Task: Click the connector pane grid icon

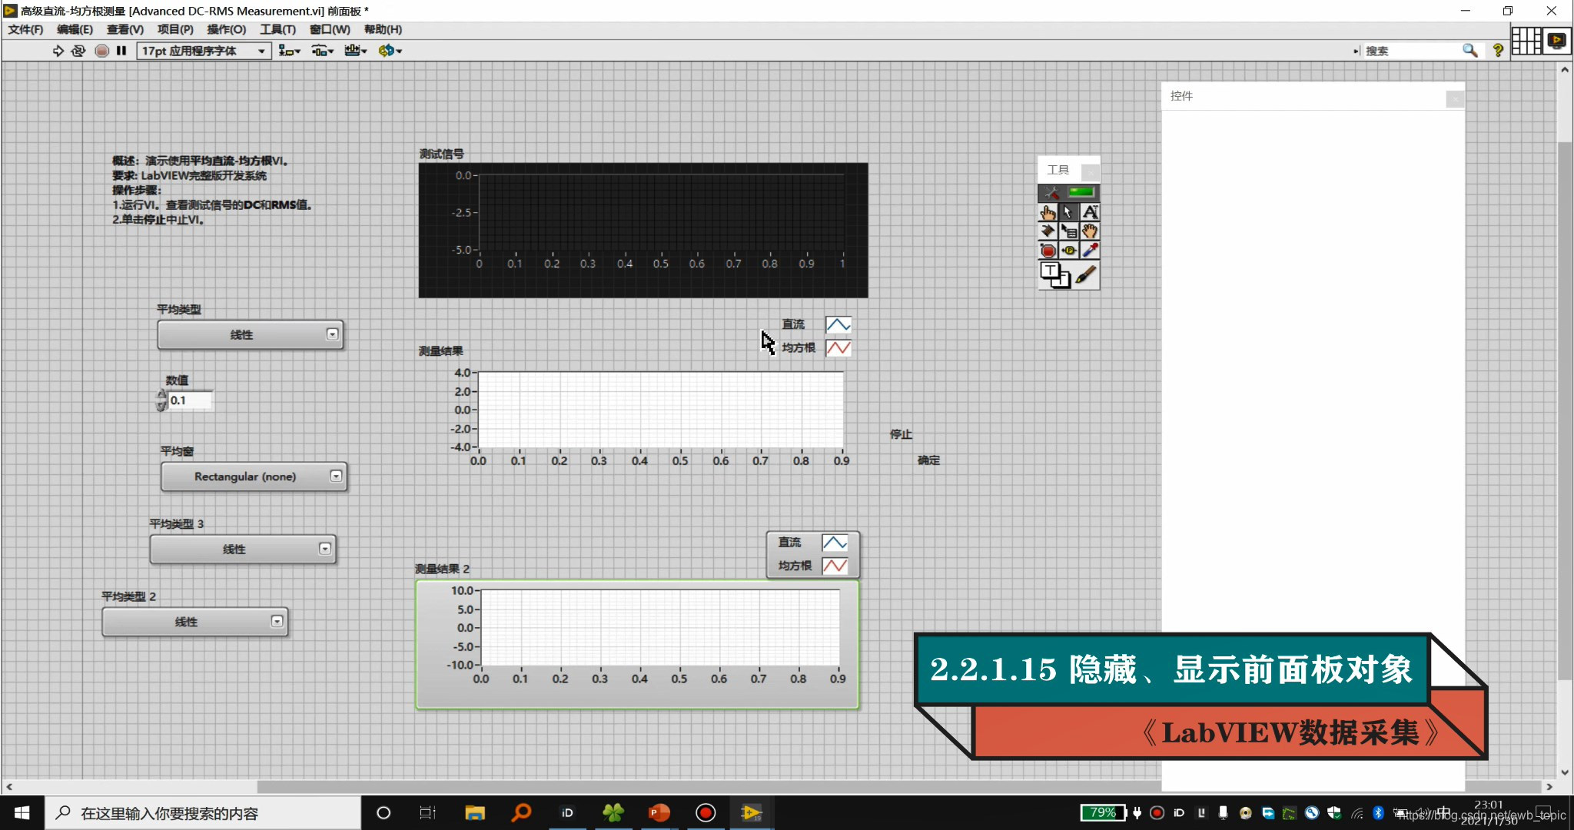Action: 1526,41
